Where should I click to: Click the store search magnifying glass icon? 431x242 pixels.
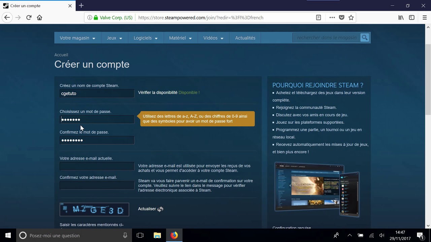(365, 38)
